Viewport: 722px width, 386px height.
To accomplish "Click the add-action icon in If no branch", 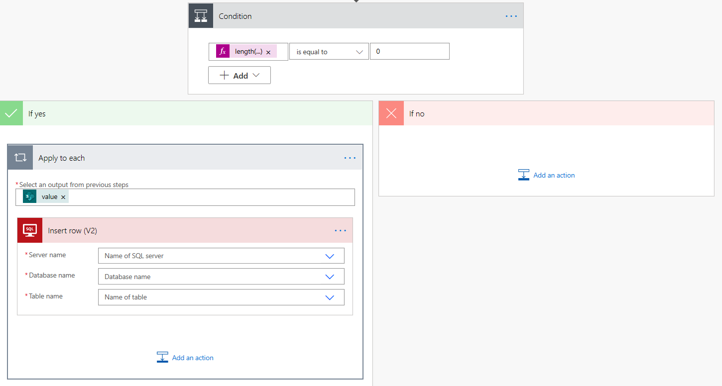I will point(524,175).
